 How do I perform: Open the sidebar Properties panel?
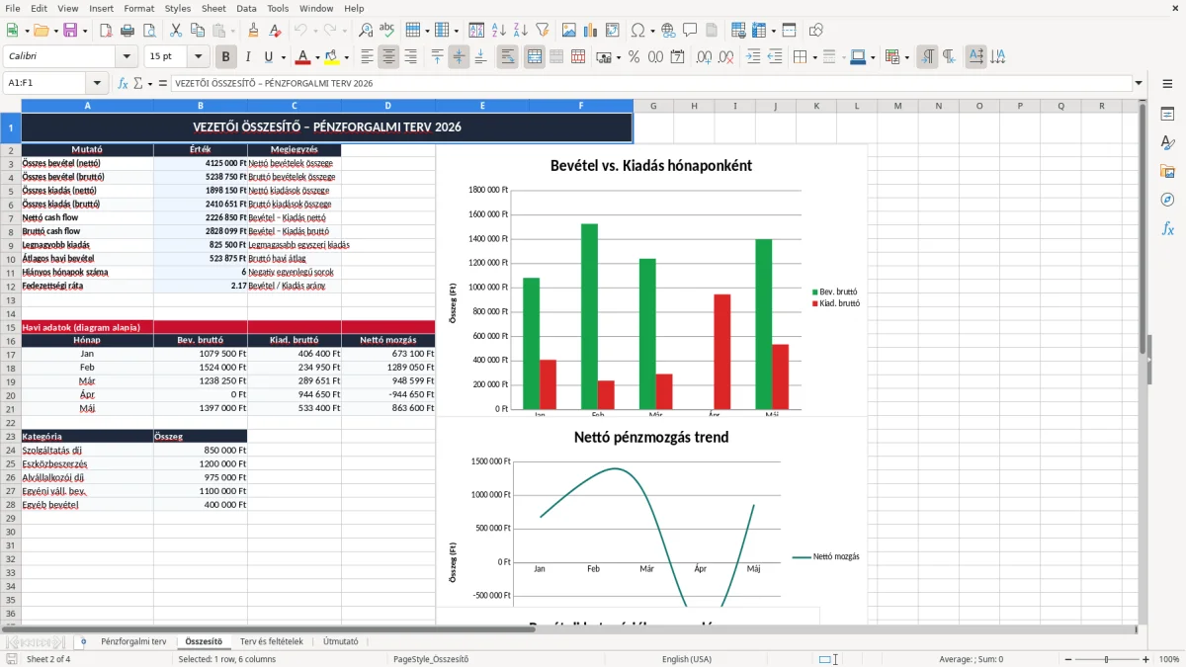point(1167,114)
